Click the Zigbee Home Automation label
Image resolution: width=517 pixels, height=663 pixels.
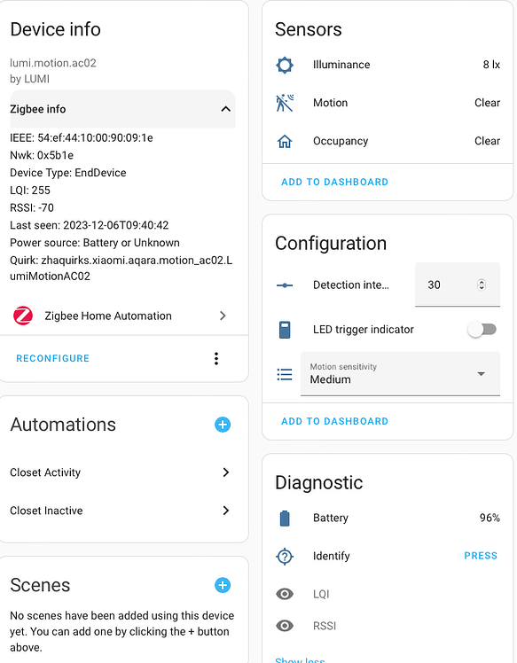pos(108,316)
